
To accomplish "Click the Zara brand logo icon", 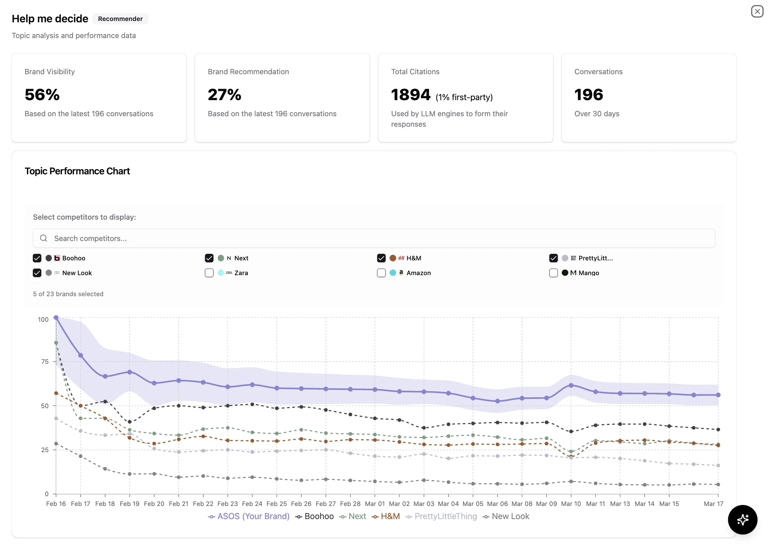I will tap(229, 273).
